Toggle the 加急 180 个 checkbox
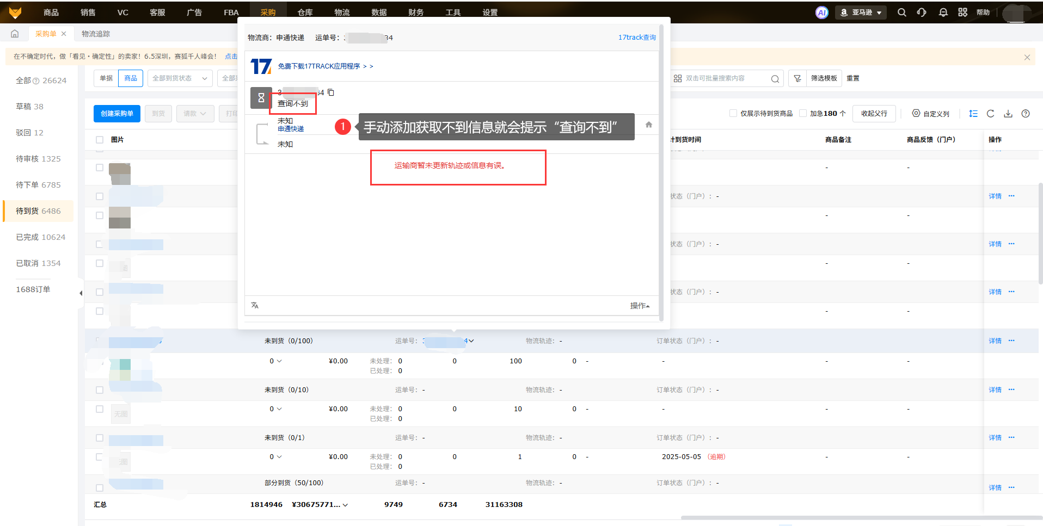The width and height of the screenshot is (1043, 526). pyautogui.click(x=803, y=113)
